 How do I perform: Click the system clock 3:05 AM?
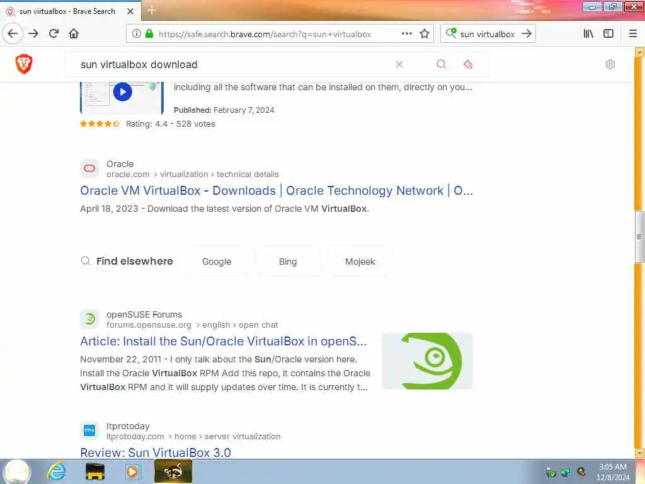612,467
